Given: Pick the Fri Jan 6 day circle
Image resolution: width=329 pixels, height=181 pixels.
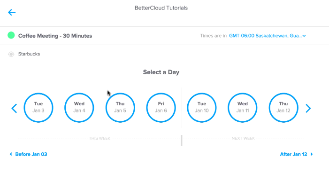Looking at the screenshot, I should coord(161,108).
